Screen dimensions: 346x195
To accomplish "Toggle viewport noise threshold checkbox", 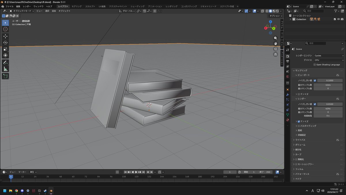I will (315, 80).
